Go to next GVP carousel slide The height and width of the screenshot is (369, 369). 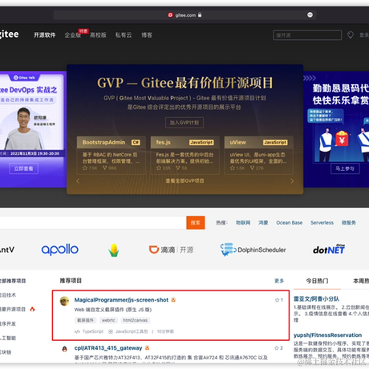tap(292, 181)
